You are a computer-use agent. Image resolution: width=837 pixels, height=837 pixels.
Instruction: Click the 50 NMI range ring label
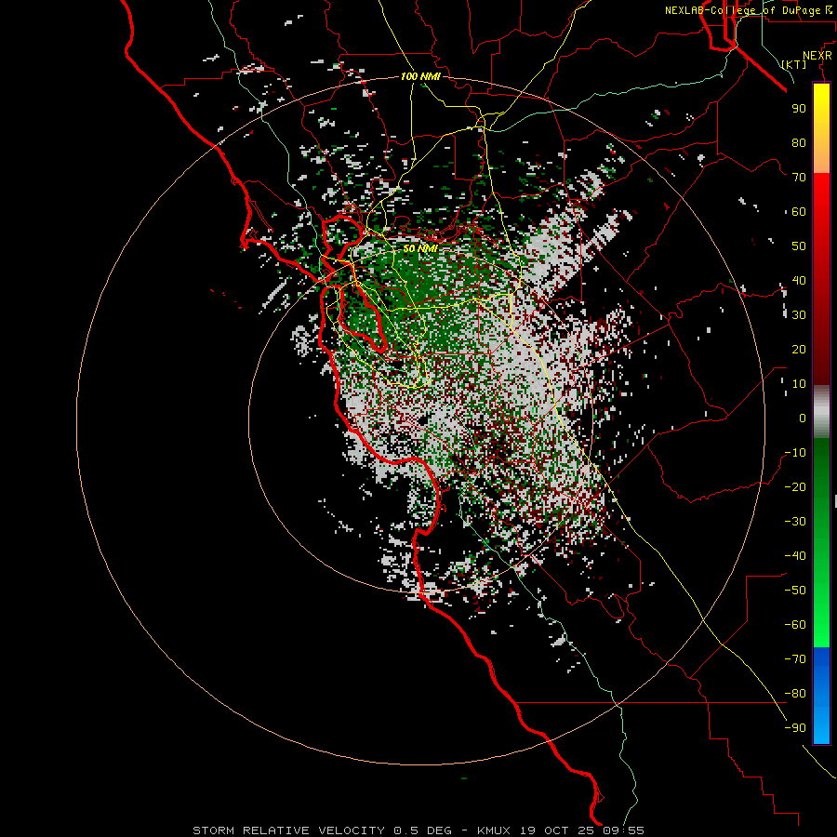[x=420, y=248]
